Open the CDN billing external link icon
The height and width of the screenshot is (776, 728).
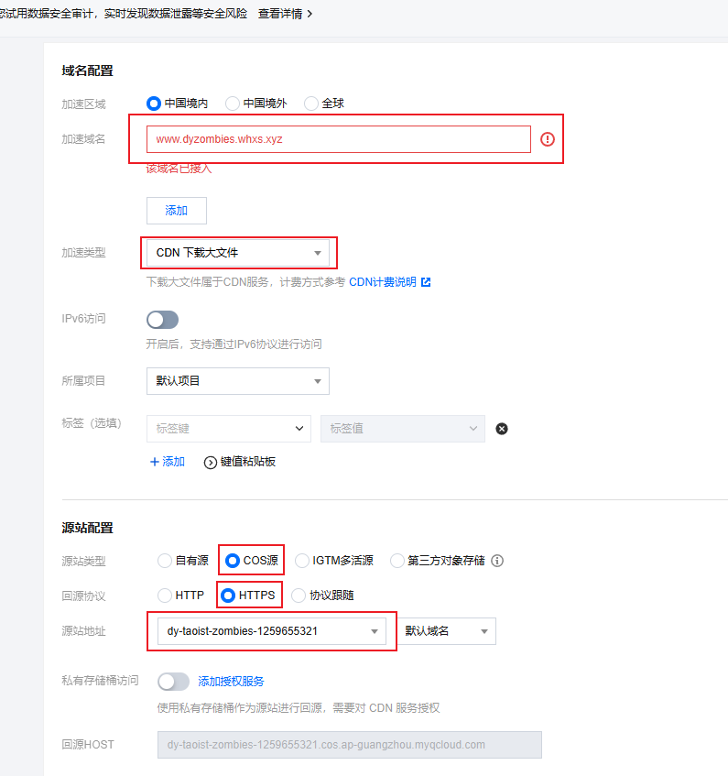click(x=426, y=282)
